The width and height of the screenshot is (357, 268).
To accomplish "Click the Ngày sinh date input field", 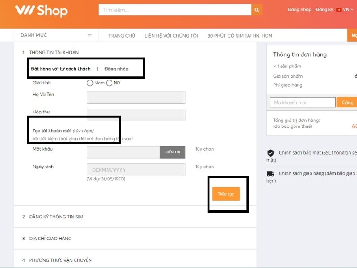I will tap(136, 170).
